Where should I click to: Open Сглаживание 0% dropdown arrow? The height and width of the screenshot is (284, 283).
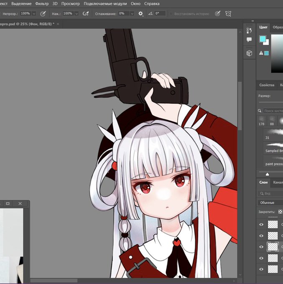click(132, 14)
